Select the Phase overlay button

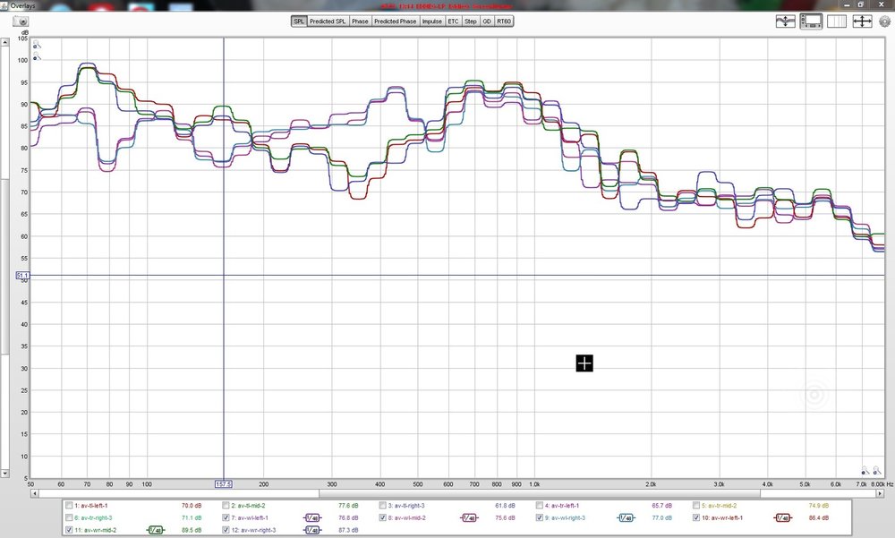(x=360, y=21)
